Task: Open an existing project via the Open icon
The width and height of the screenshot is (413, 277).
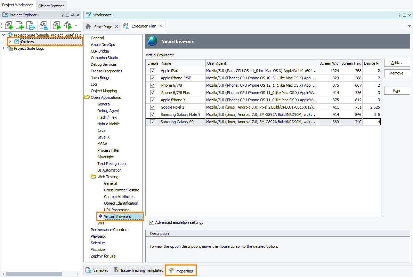Action: point(30,25)
